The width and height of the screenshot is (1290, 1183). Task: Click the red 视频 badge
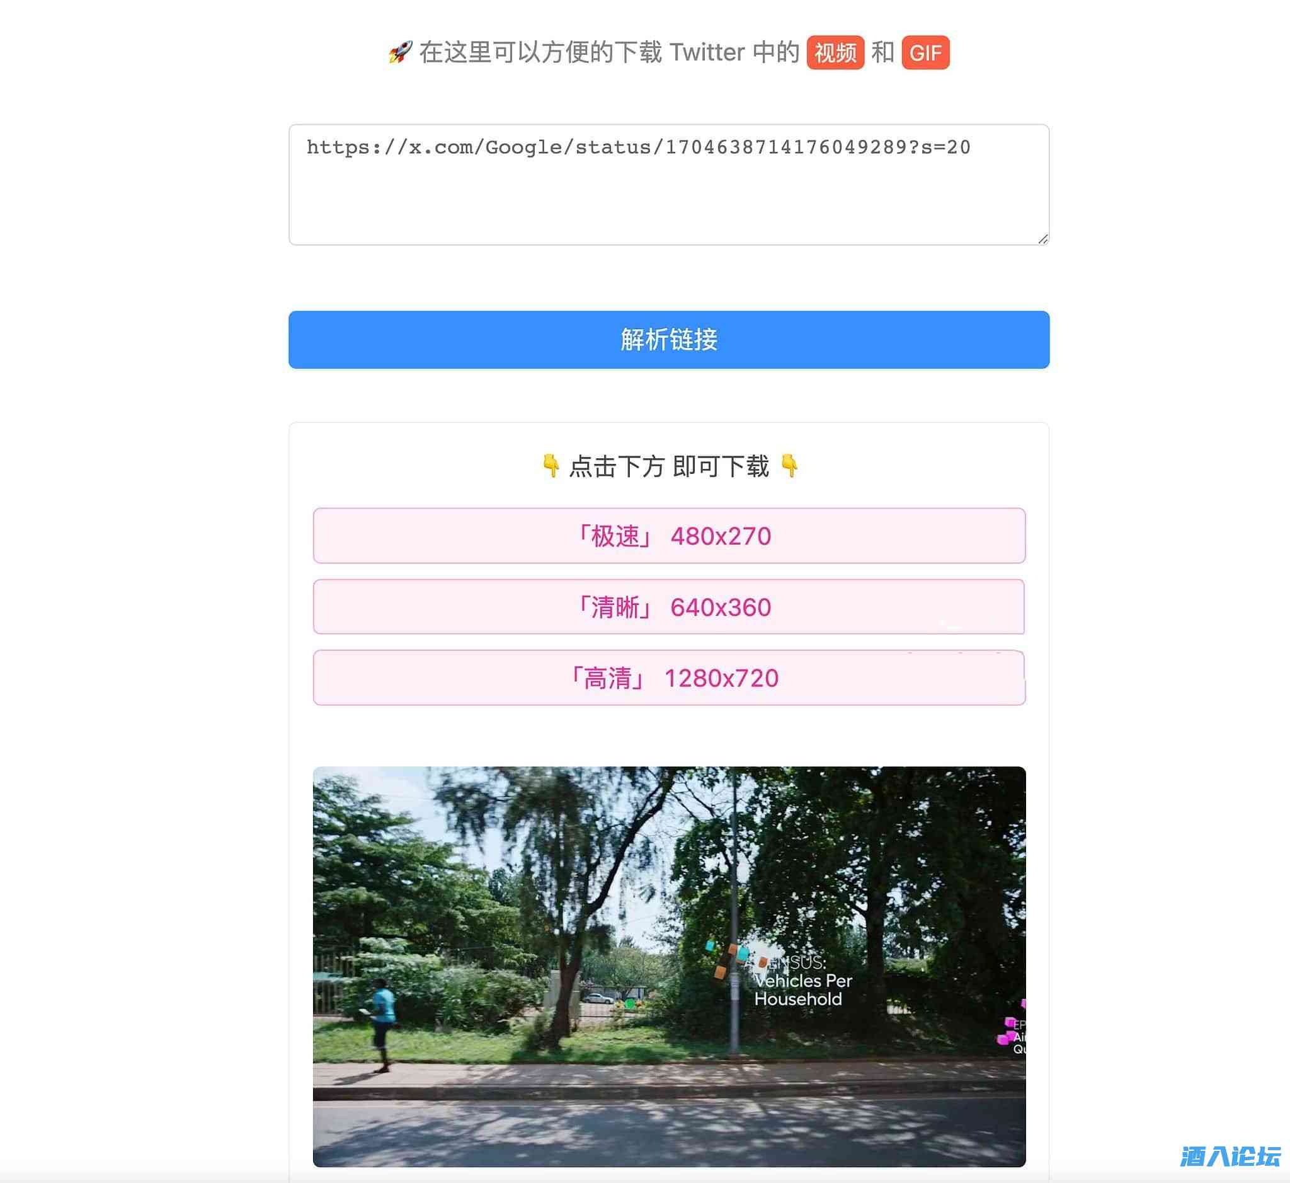[x=835, y=52]
